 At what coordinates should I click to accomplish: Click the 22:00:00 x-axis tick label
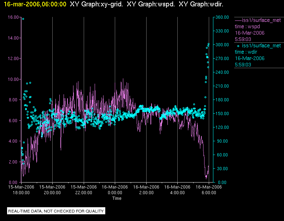(x=83, y=192)
